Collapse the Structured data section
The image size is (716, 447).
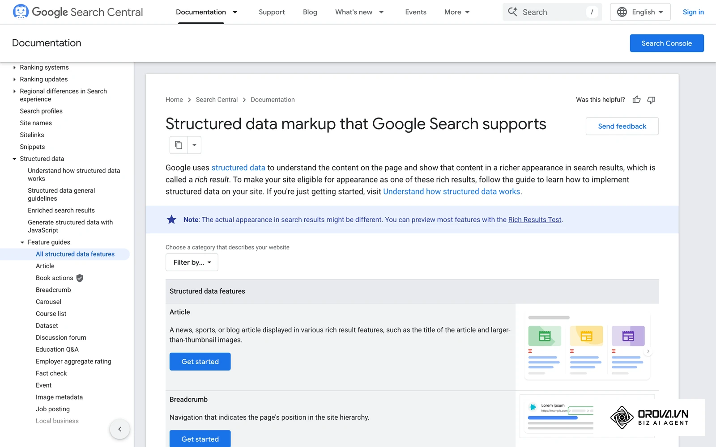[14, 159]
